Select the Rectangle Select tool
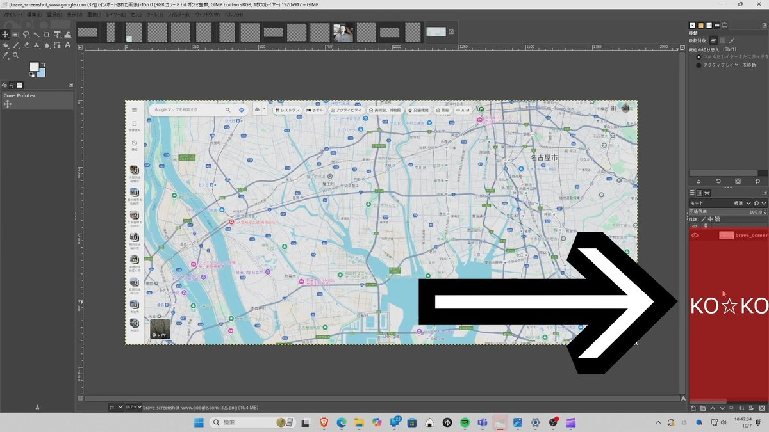Viewport: 769px width, 432px height. 15,35
